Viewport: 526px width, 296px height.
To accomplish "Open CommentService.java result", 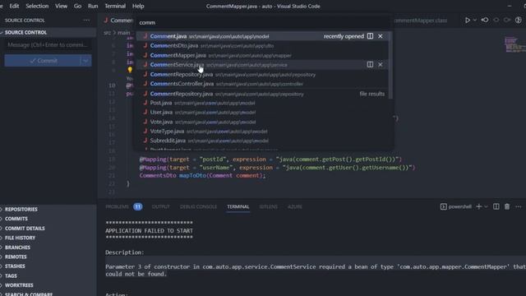I will [x=262, y=65].
